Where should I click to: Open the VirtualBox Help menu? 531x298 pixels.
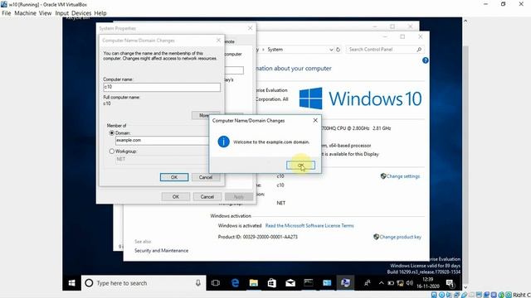100,13
